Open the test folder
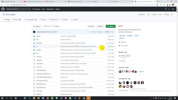178x100 pixels. point(37,53)
